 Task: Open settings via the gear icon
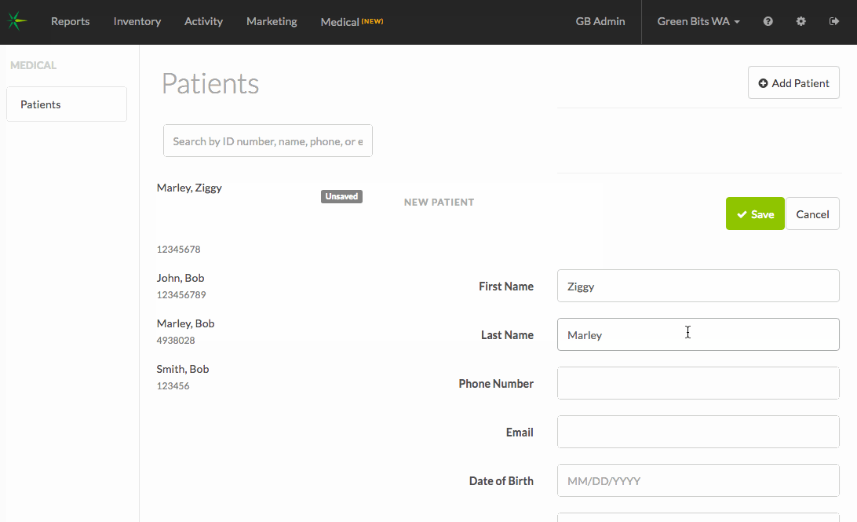pos(800,22)
